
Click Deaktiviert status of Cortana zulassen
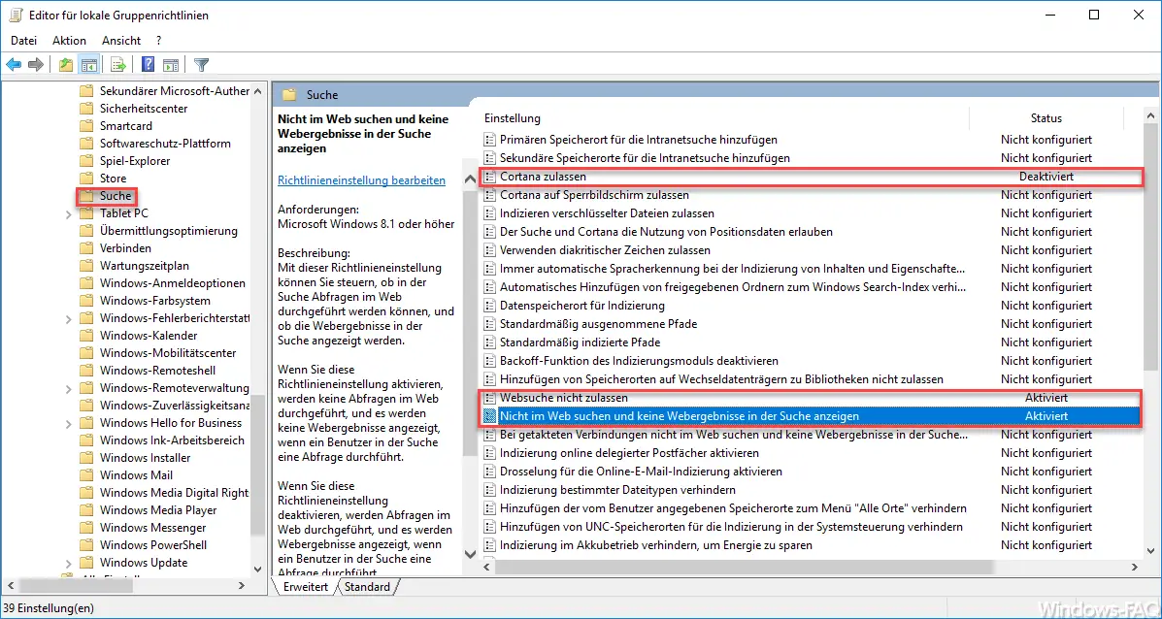[1046, 177]
